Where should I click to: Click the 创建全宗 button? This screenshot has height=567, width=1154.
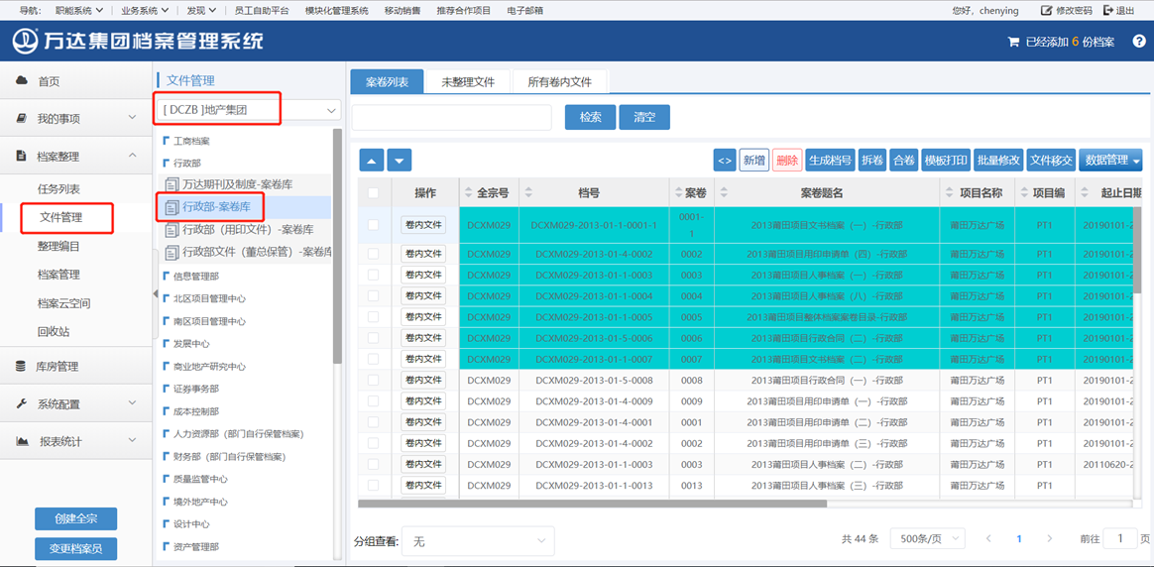click(75, 519)
